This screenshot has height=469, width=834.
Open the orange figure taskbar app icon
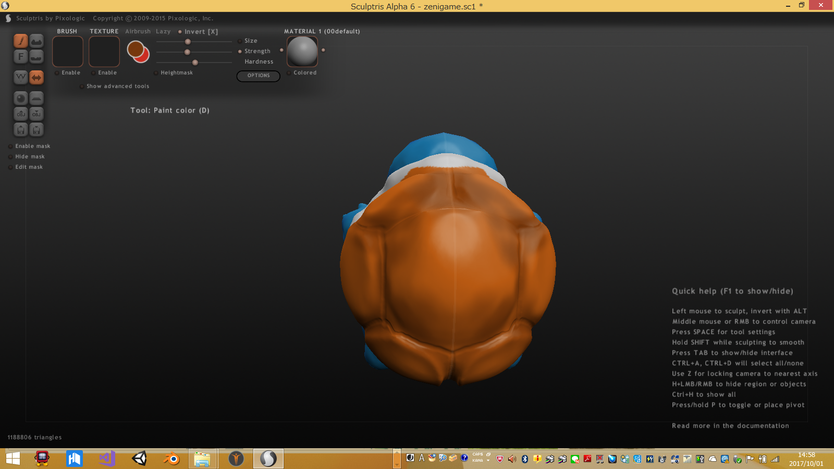tap(236, 459)
